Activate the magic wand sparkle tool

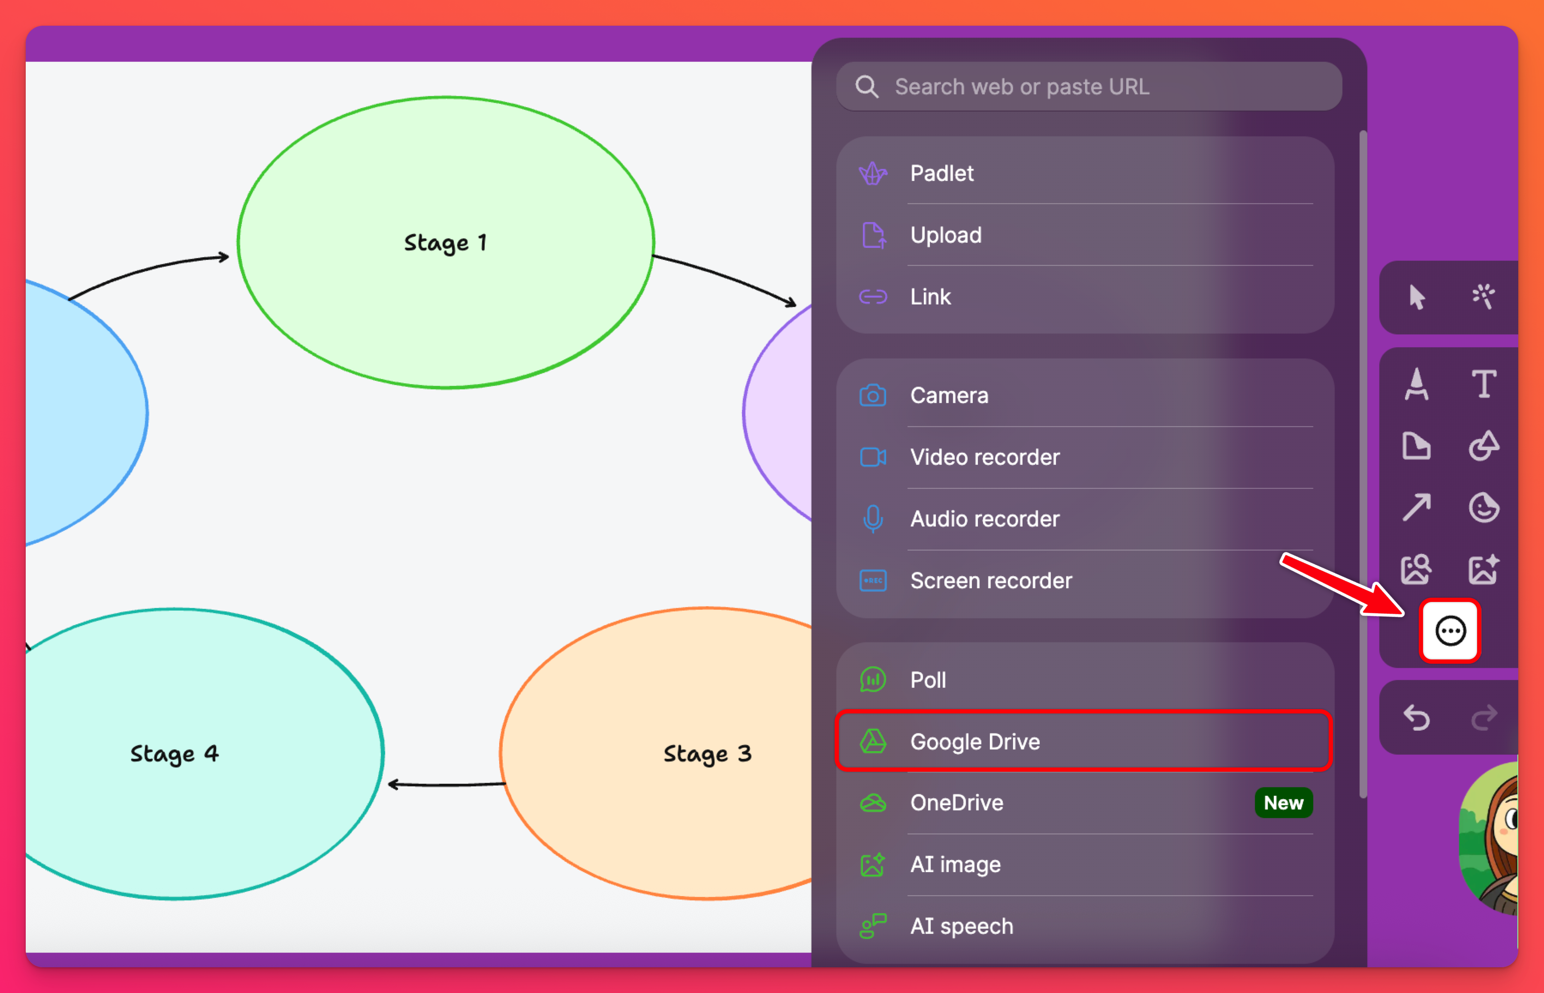point(1483,297)
